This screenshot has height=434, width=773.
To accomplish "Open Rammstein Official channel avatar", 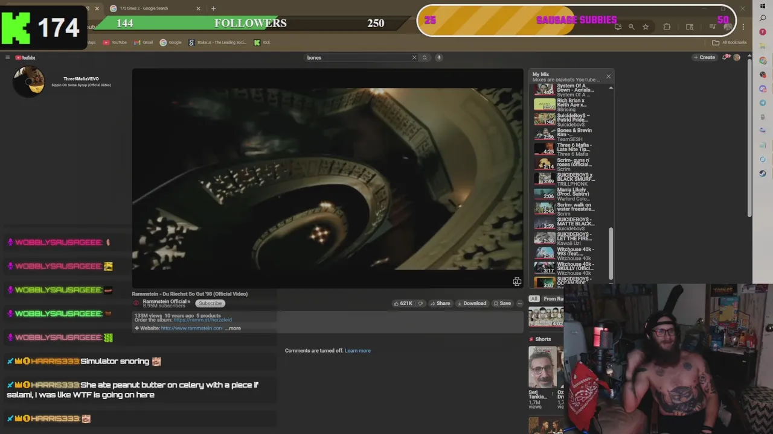I will (136, 303).
